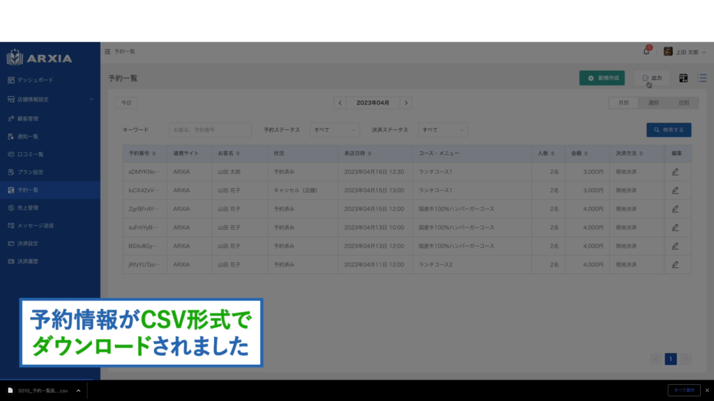Click the keyword search input field
Viewport: 714px width, 401px height.
pyautogui.click(x=210, y=130)
